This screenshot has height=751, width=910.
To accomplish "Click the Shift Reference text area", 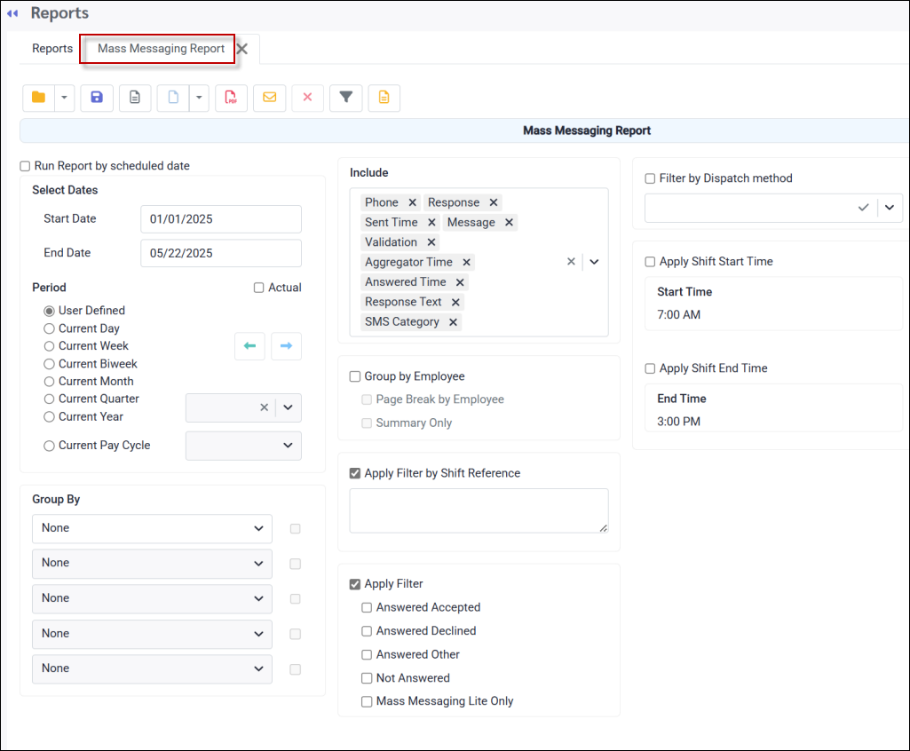I will click(479, 510).
